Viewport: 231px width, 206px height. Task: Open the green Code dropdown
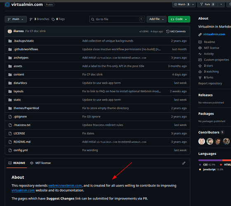point(179,19)
